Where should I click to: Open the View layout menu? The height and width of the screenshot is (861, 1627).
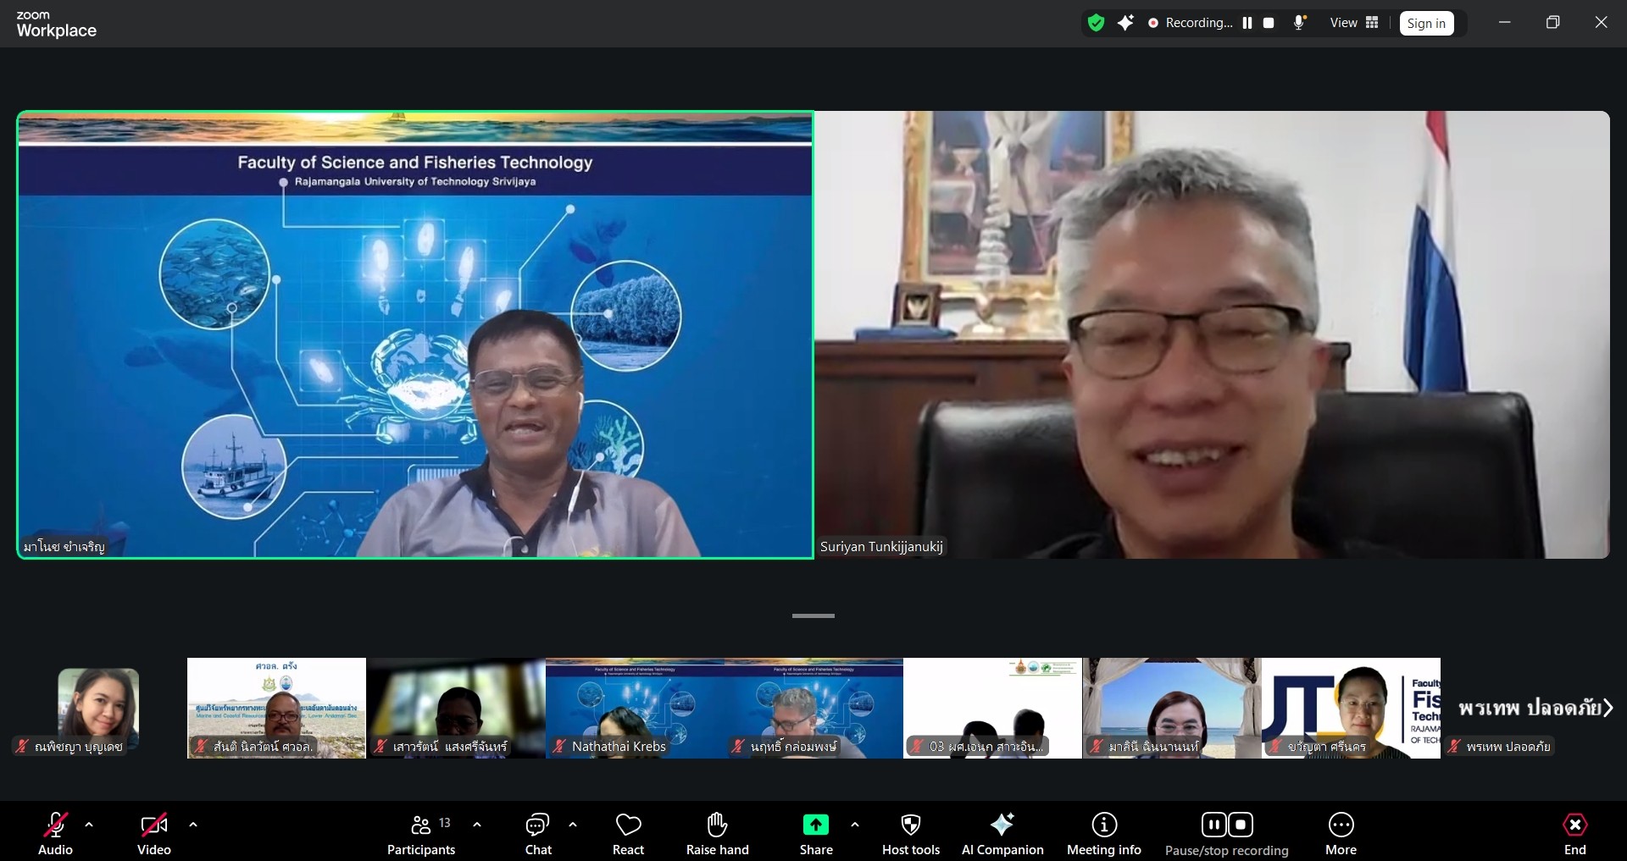[x=1354, y=23]
